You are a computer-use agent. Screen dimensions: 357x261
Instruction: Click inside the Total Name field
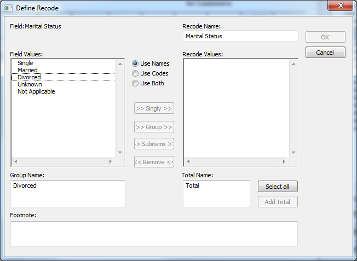coord(216,194)
